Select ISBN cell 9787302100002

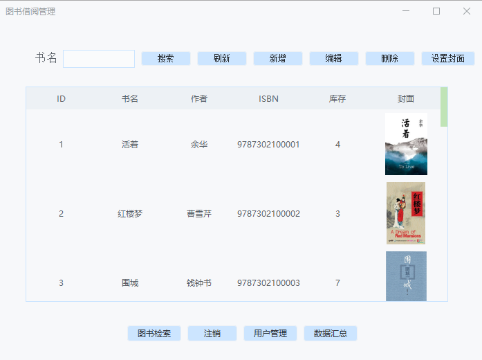pos(268,213)
